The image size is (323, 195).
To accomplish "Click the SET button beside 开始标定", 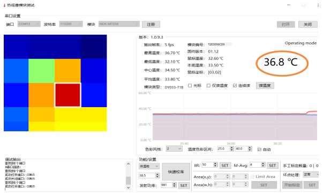I will point(312,185).
